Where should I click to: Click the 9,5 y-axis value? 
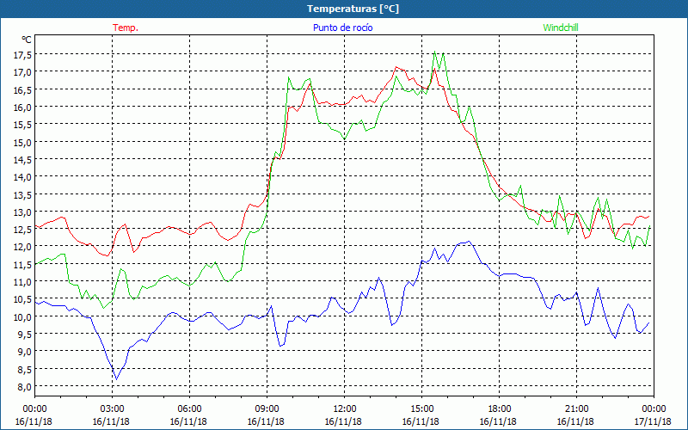[24, 334]
